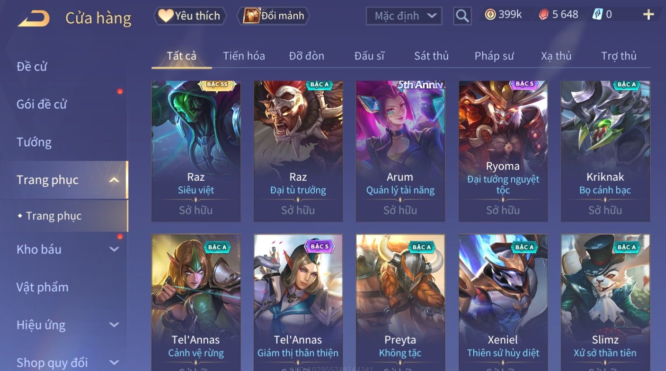
Task: Click the red ruby currency icon
Action: click(543, 15)
